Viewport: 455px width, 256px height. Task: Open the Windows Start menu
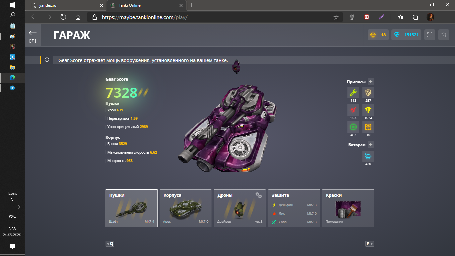coord(12,5)
